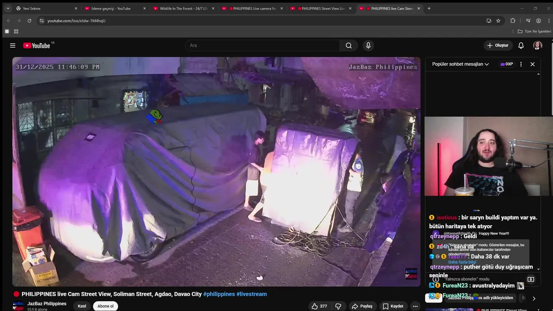Click the Daha fazla bilgi link

[462, 262]
